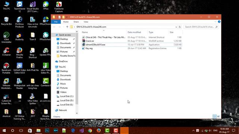The width and height of the screenshot is (239, 134).
Task: Click the search box in Explorer
Action: point(201,27)
